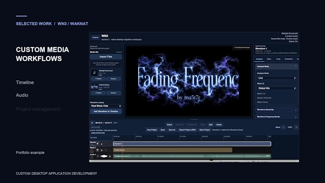The image size is (325, 183).
Task: Click the 100% zoom value
Action: [290, 127]
